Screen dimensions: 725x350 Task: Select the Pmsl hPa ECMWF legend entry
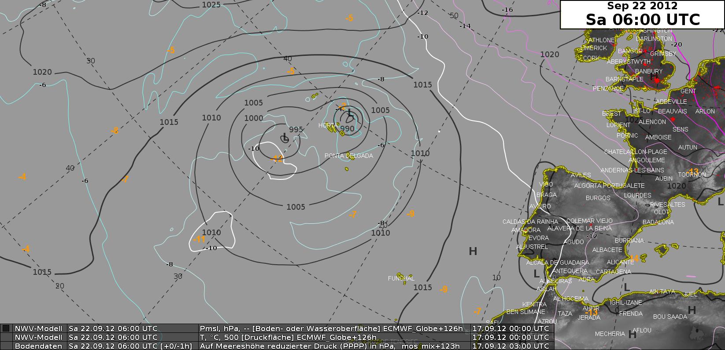tap(331, 328)
